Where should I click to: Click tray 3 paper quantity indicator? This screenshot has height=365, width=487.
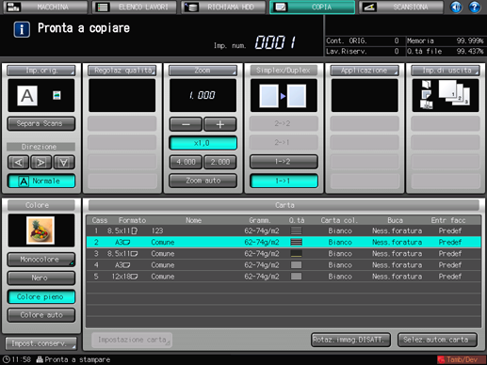pos(296,253)
